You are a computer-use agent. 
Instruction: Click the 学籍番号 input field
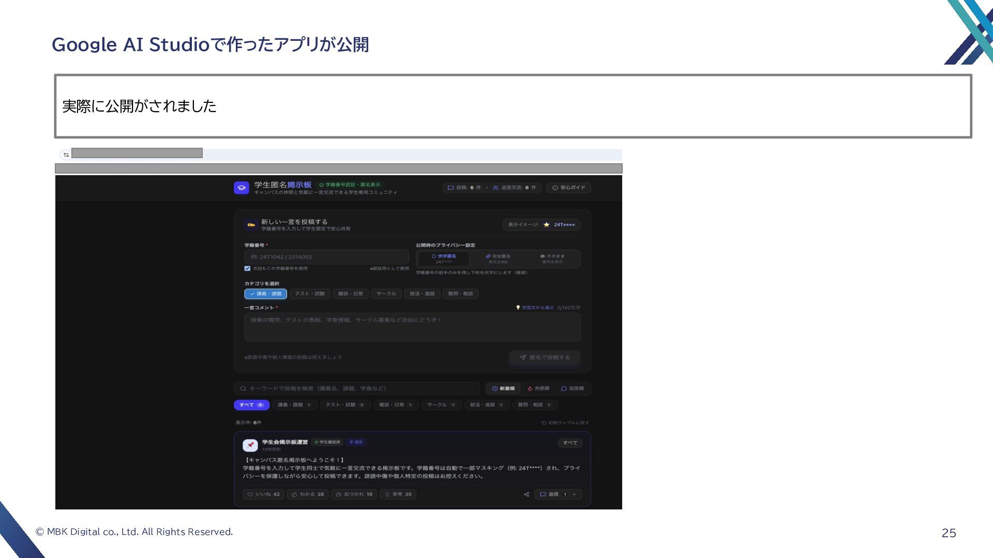pos(326,257)
